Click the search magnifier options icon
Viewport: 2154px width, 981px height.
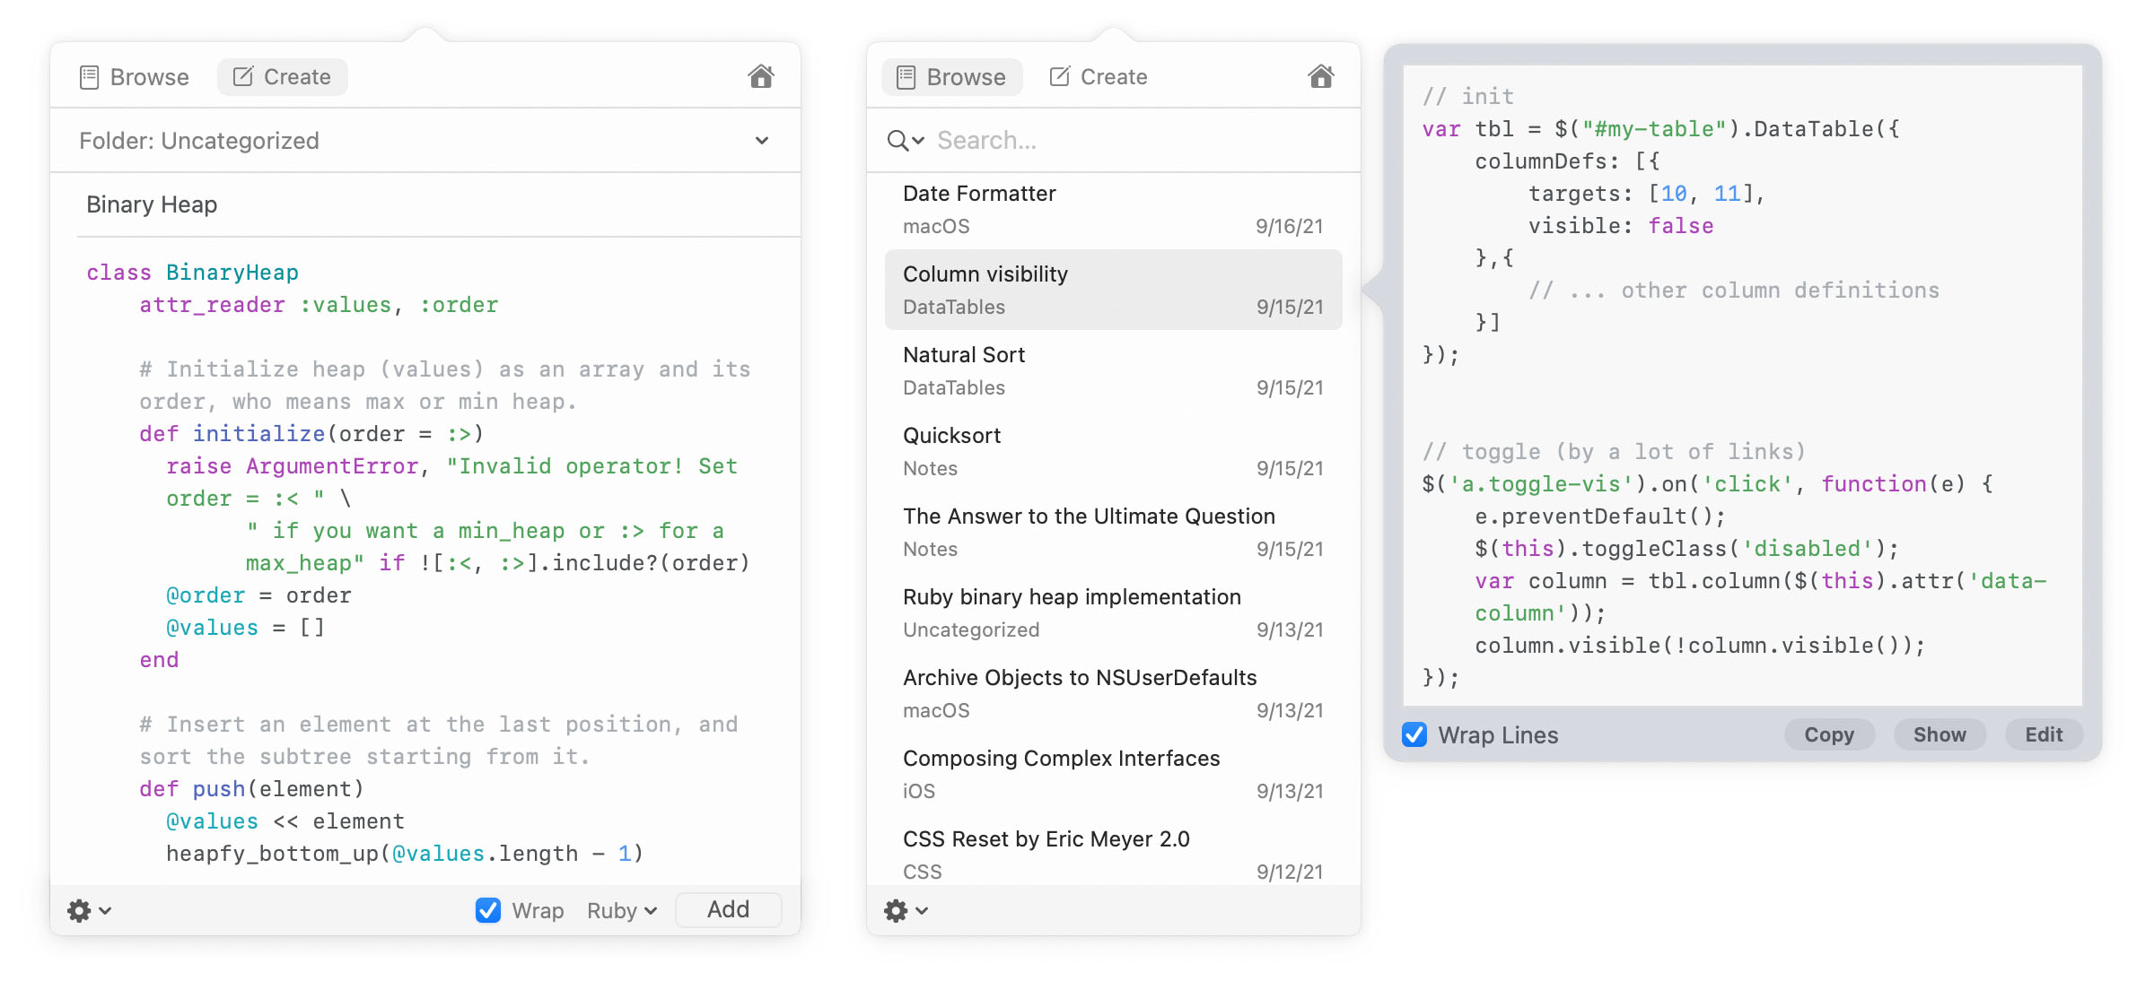905,141
